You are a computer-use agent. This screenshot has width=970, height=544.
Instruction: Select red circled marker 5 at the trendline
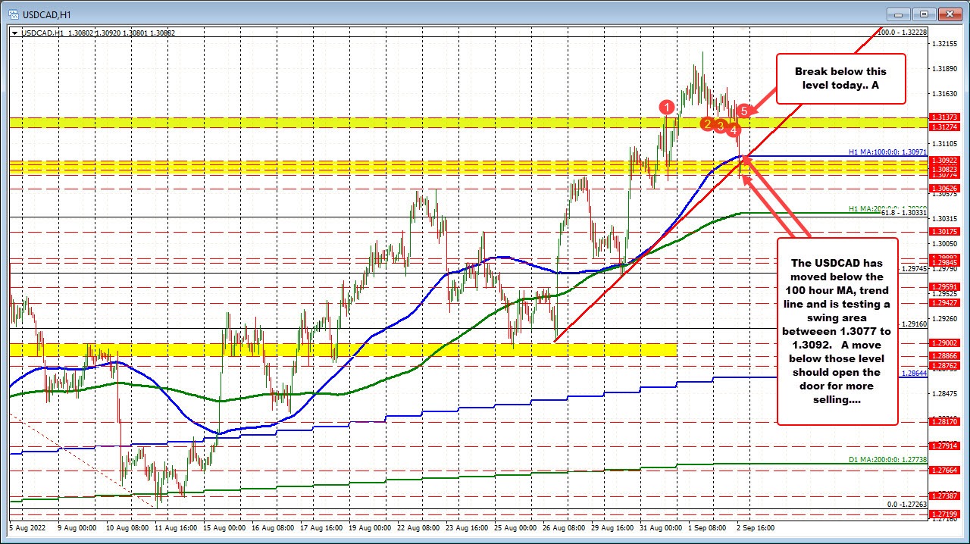pyautogui.click(x=743, y=111)
